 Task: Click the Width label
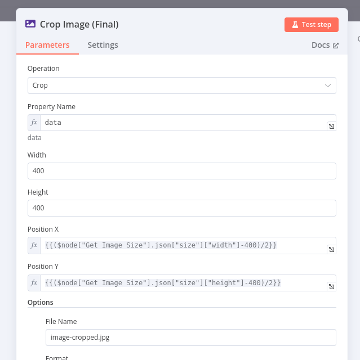click(x=37, y=155)
